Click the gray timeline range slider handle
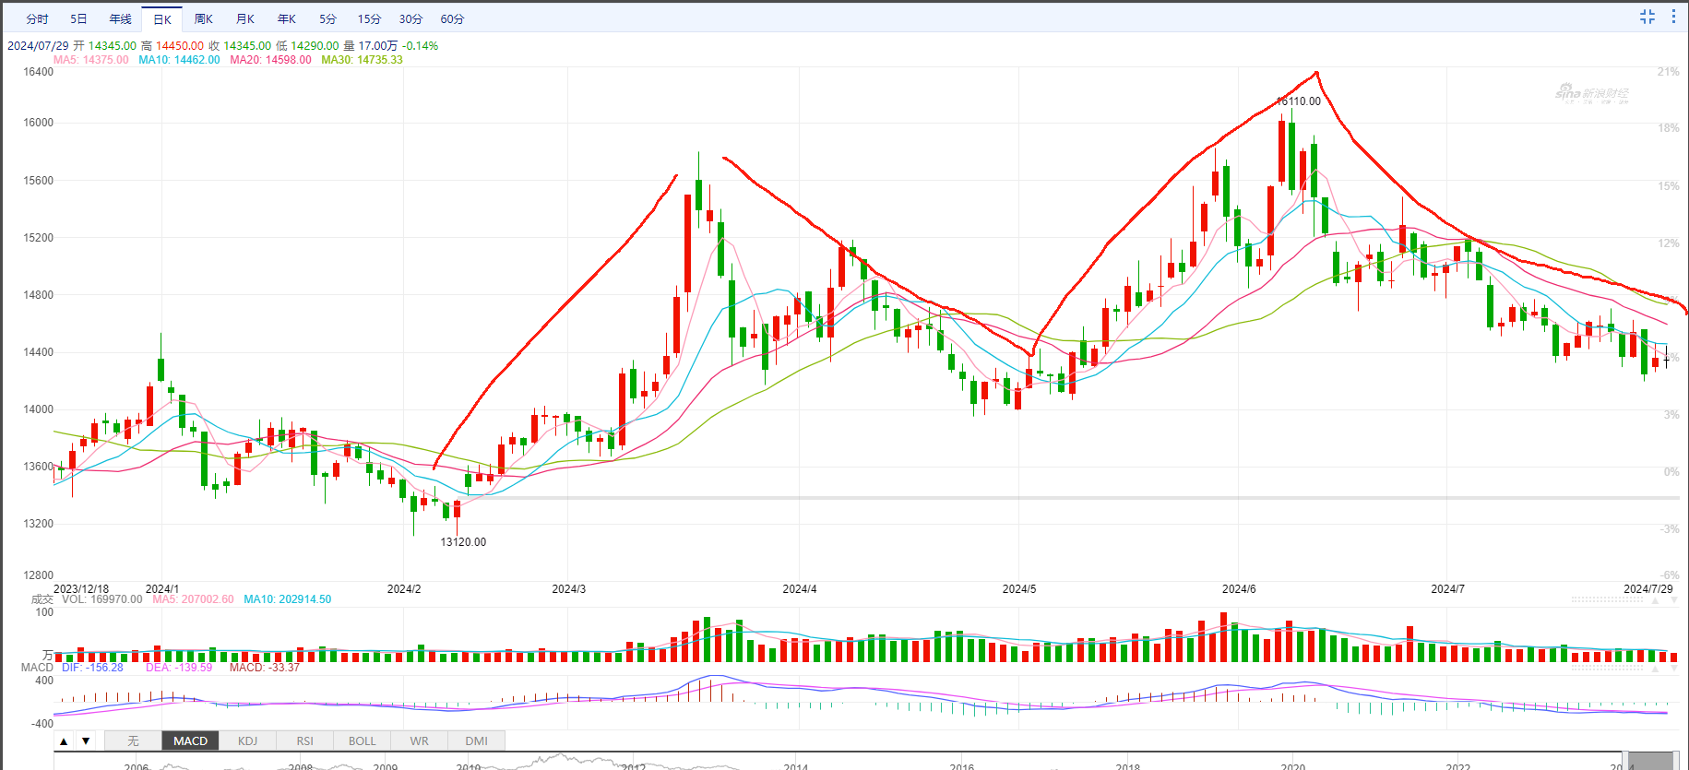The image size is (1689, 770). coord(1650,762)
